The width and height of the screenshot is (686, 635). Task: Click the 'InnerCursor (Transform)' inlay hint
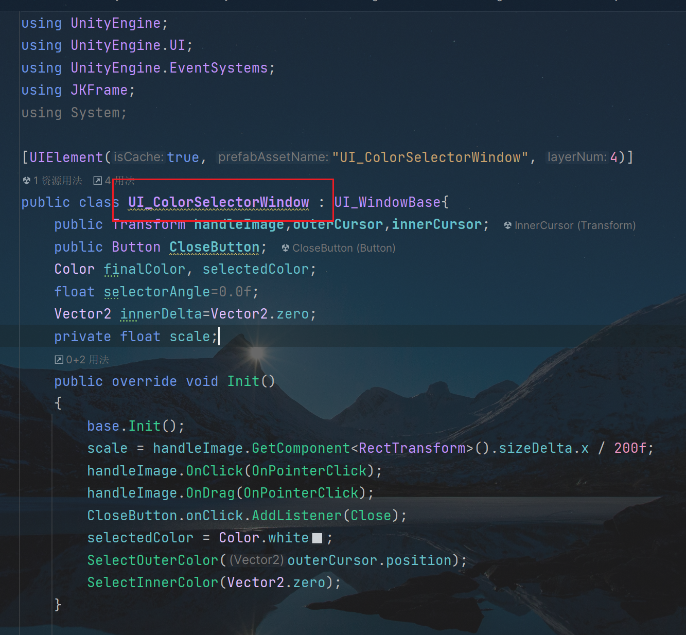point(575,225)
